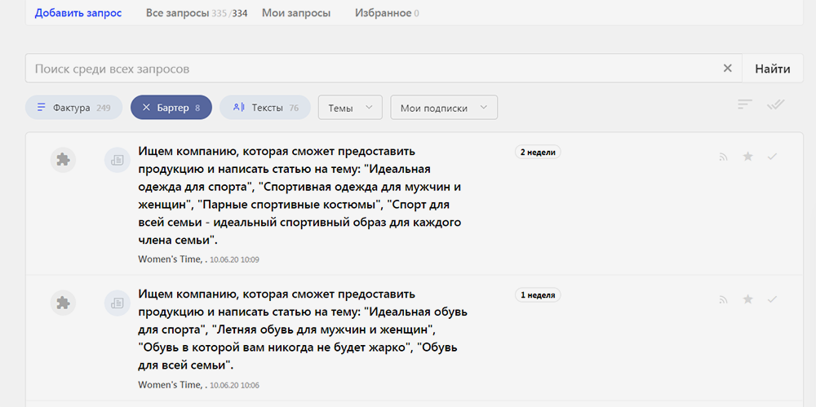Open the request about Идеальная обувь для спорта
Image resolution: width=816 pixels, height=407 pixels.
pyautogui.click(x=303, y=330)
